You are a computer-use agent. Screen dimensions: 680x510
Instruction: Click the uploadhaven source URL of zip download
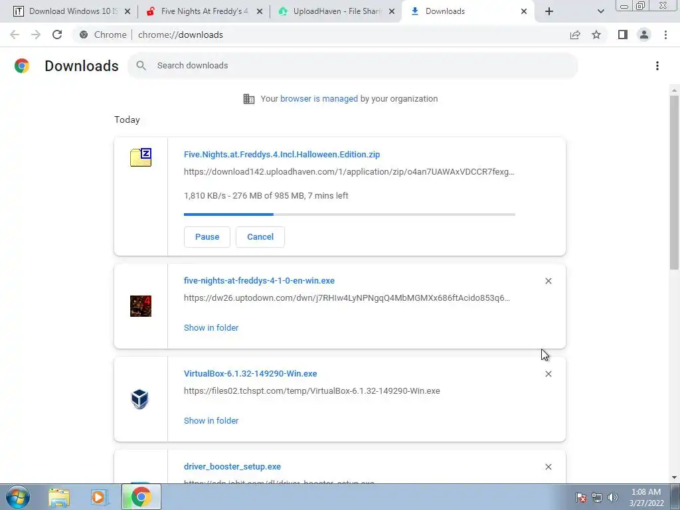pyautogui.click(x=349, y=172)
